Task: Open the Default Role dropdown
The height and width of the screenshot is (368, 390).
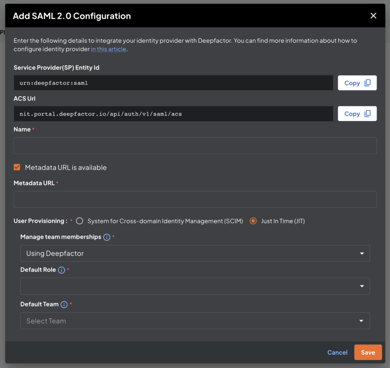Action: [195, 286]
